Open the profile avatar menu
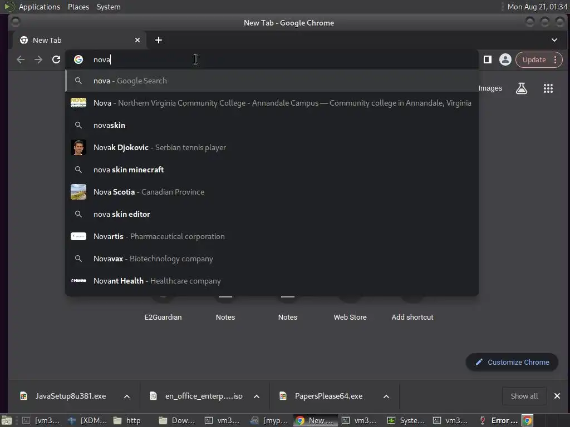The height and width of the screenshot is (427, 570). [x=505, y=59]
